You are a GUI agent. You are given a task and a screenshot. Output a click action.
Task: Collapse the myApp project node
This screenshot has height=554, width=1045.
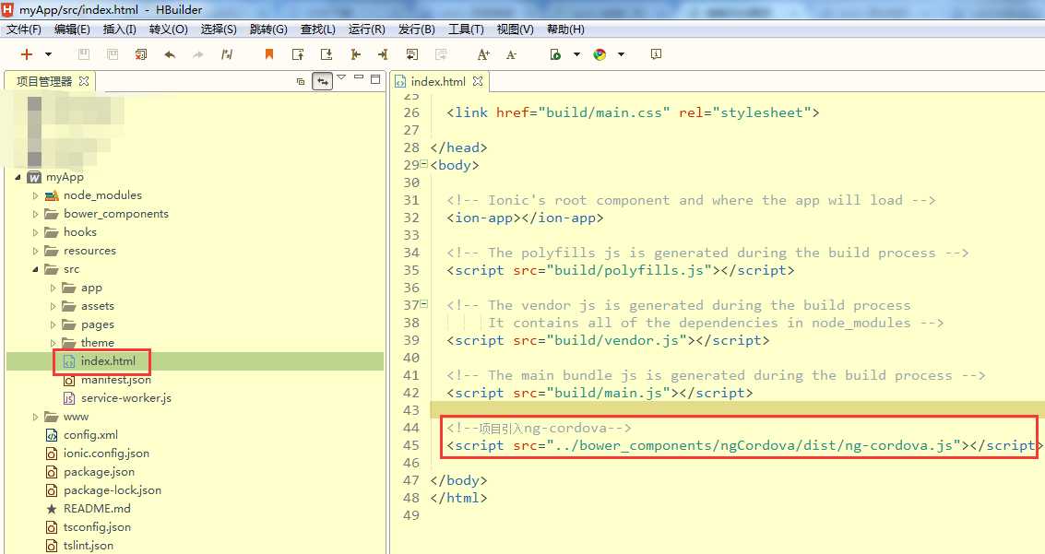(x=18, y=177)
